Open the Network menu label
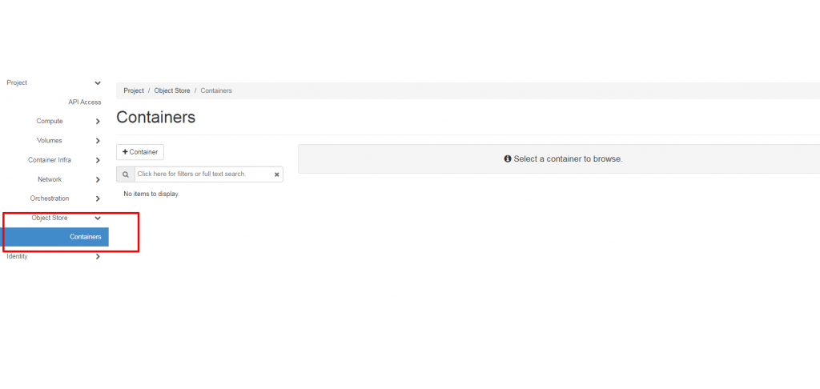 click(50, 179)
